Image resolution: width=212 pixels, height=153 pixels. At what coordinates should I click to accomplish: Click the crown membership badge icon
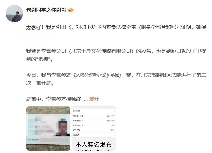point(71,10)
